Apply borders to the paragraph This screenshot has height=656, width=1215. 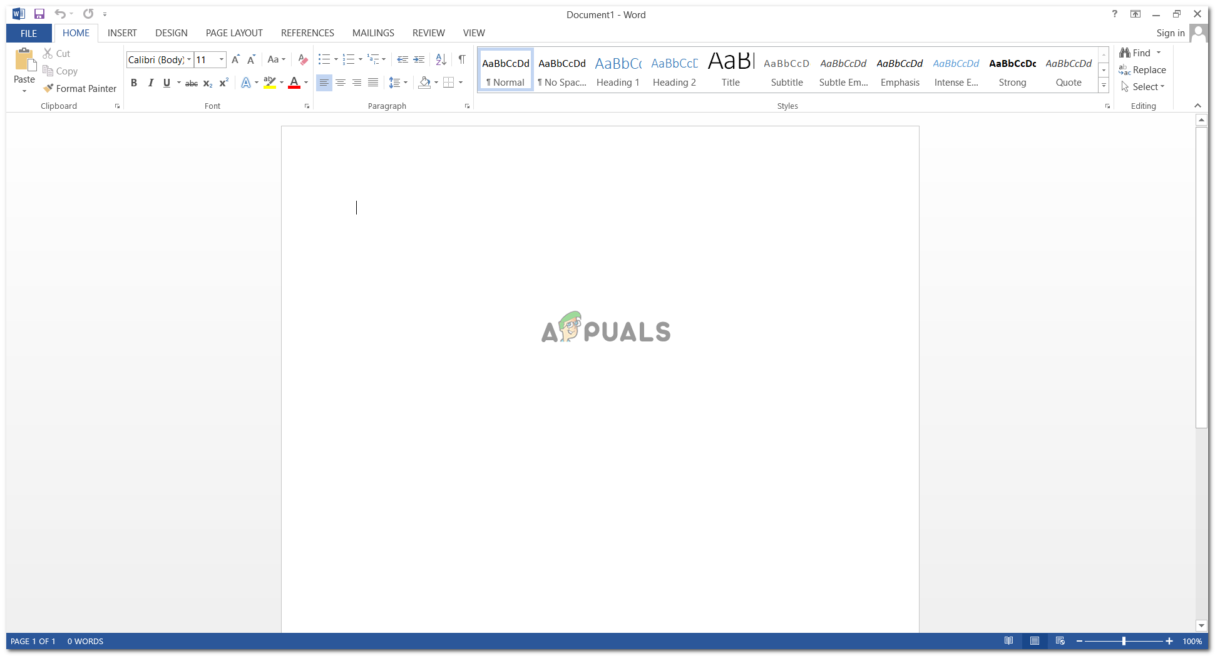pos(448,83)
